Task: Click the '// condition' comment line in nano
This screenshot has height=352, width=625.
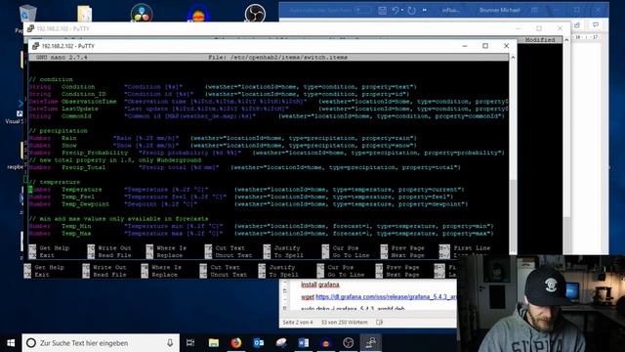Action: 51,79
